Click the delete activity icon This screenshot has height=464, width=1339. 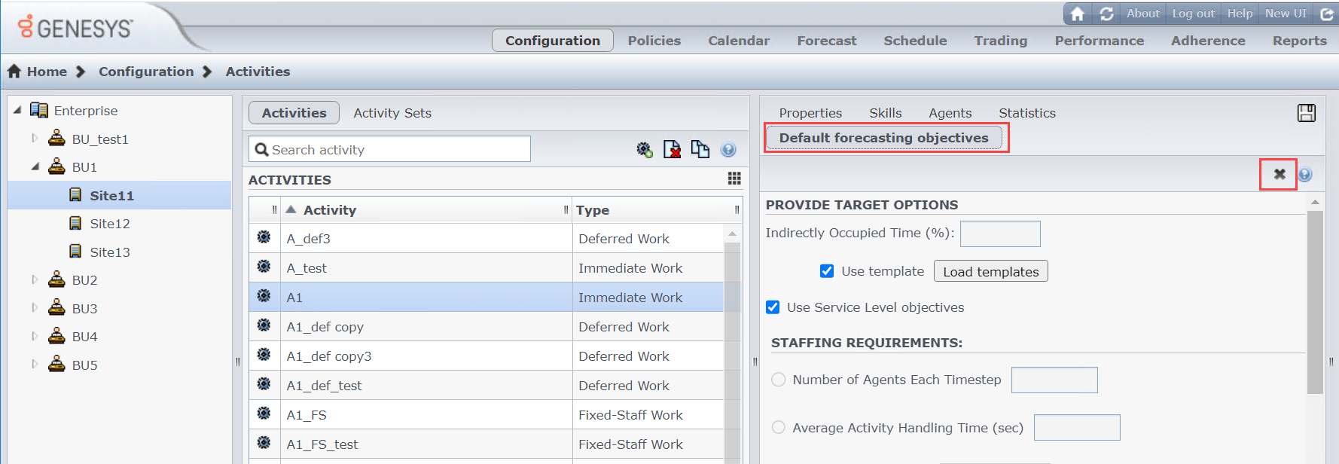pos(672,149)
